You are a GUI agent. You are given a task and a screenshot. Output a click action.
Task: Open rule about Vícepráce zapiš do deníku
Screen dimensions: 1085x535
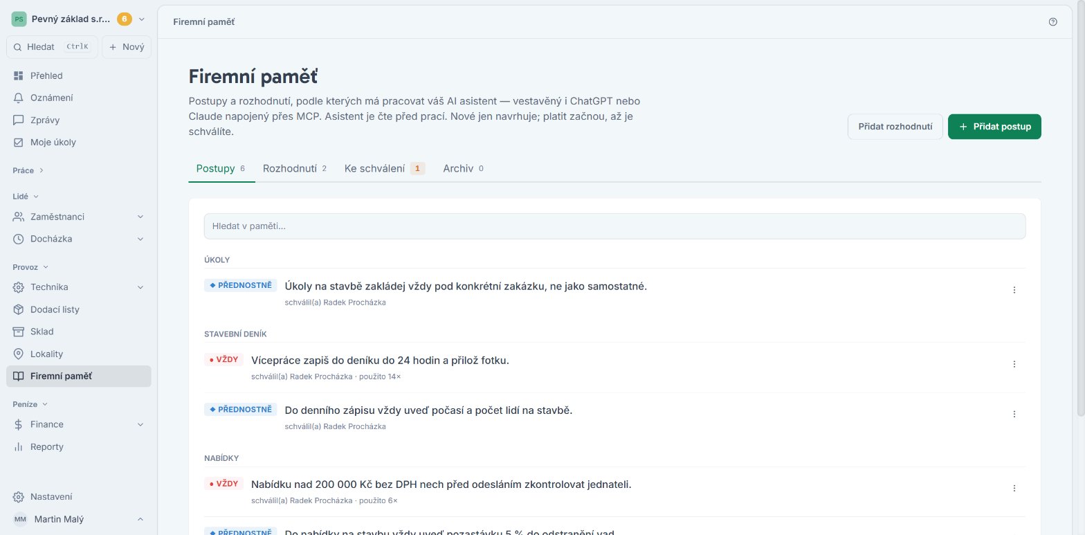380,360
